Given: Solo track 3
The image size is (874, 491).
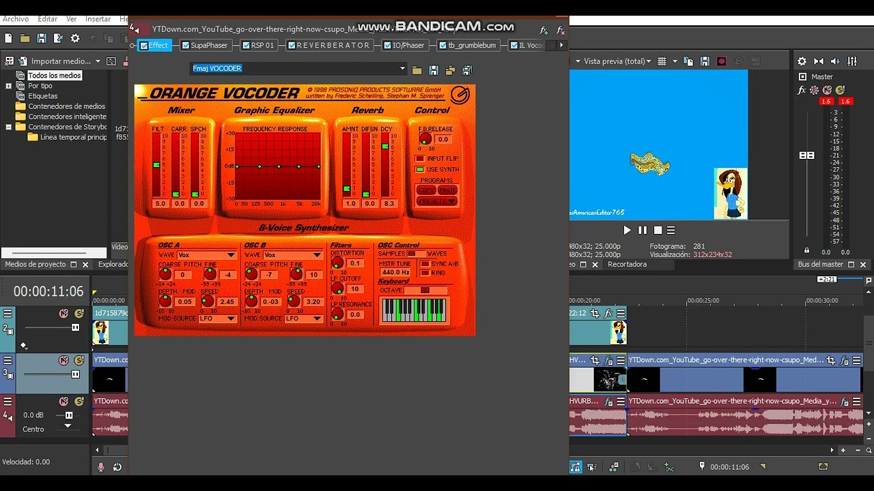Looking at the screenshot, I should click(x=79, y=360).
